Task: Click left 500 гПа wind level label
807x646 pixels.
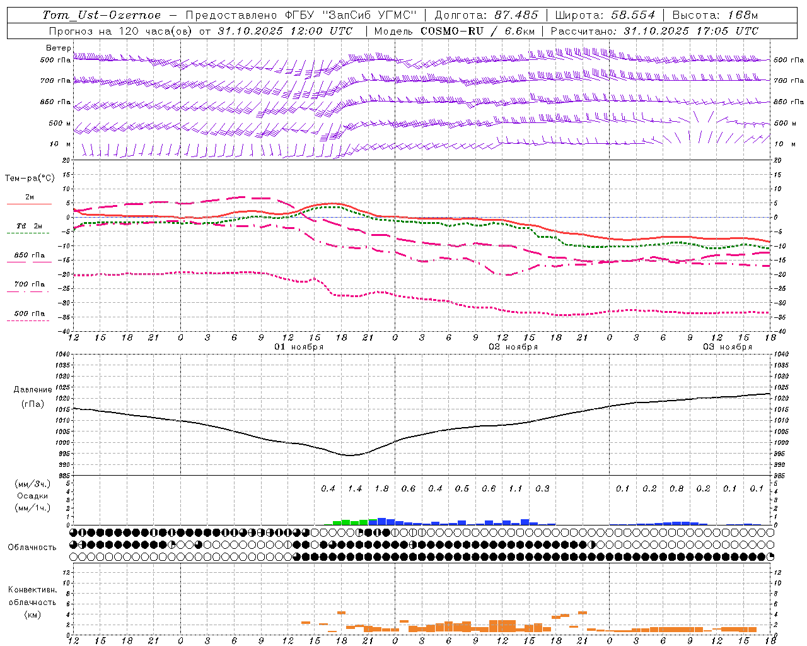Action: tap(55, 60)
